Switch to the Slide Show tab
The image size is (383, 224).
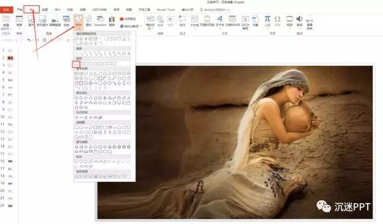click(99, 9)
